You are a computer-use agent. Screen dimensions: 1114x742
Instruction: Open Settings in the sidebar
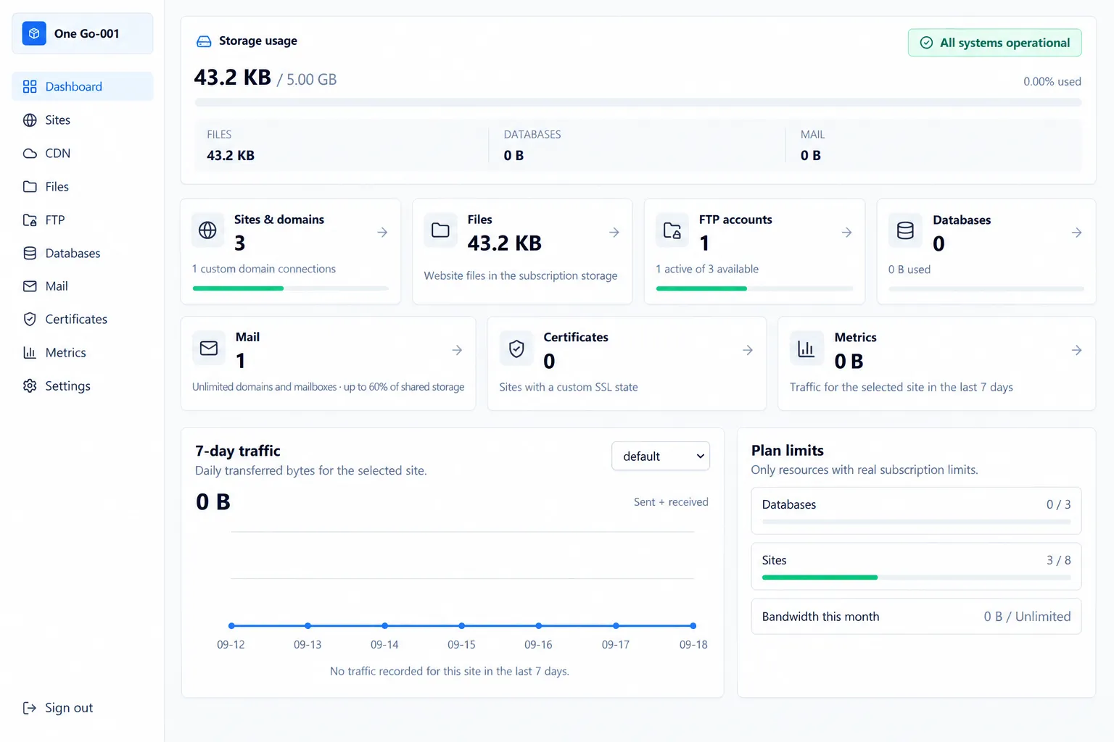[83, 386]
